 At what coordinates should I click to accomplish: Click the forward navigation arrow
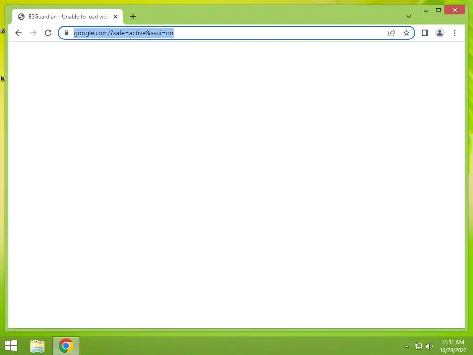click(33, 33)
